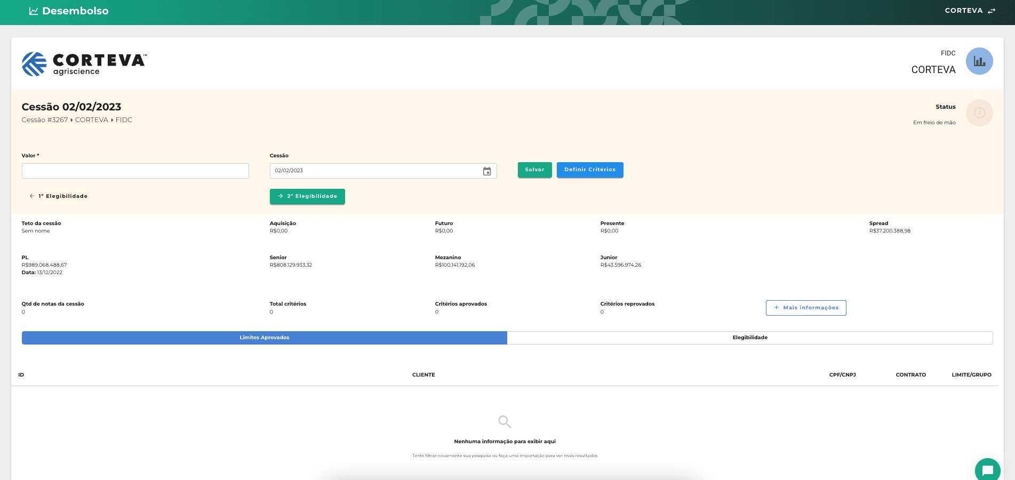Click the Mais informações button
The width and height of the screenshot is (1015, 480).
tap(806, 308)
